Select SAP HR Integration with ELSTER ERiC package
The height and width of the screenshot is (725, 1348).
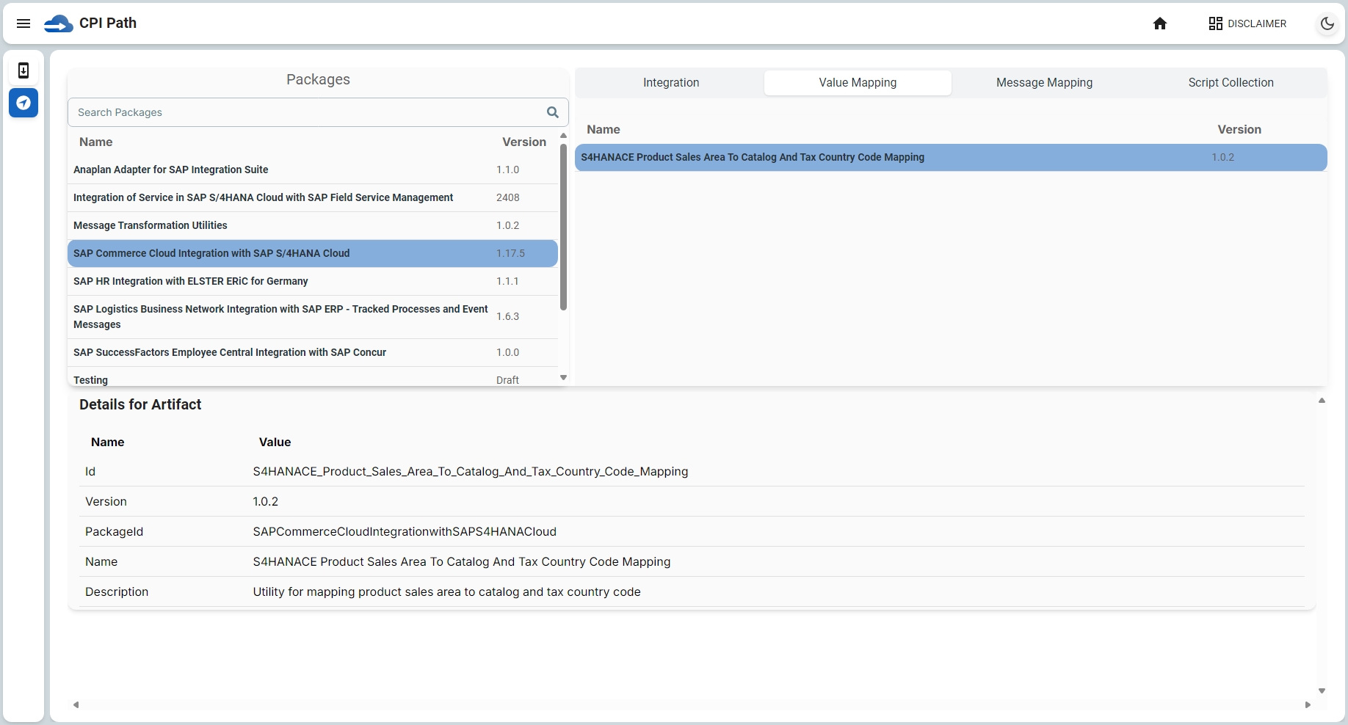[313, 281]
